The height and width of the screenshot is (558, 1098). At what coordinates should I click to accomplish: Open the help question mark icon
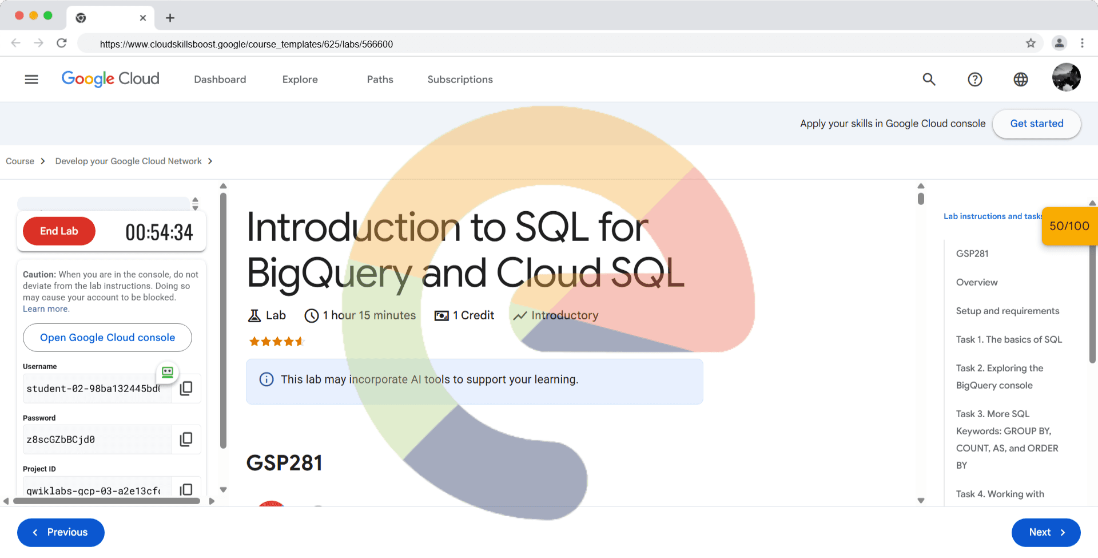point(974,80)
